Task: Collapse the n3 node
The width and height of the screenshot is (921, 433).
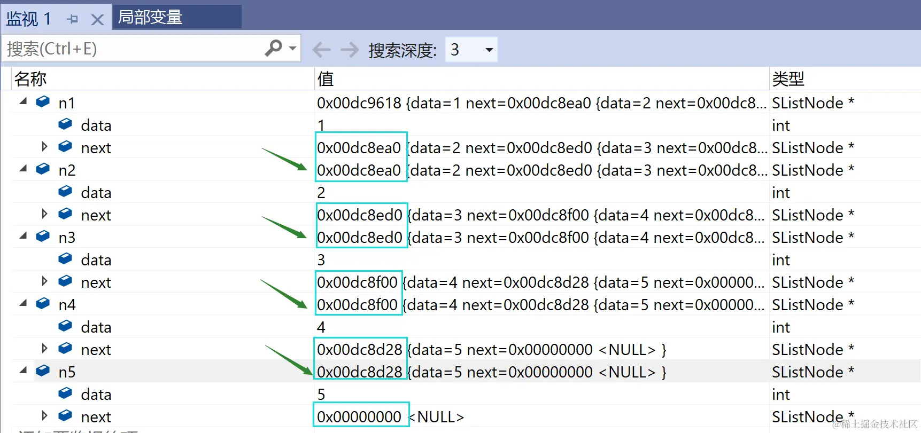Action: tap(23, 235)
